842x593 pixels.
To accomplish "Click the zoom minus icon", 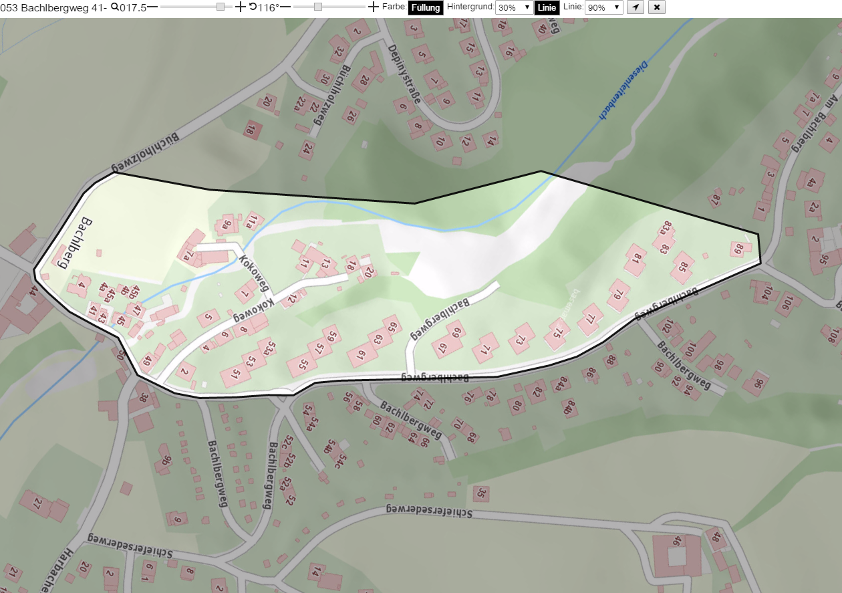I will 152,7.
